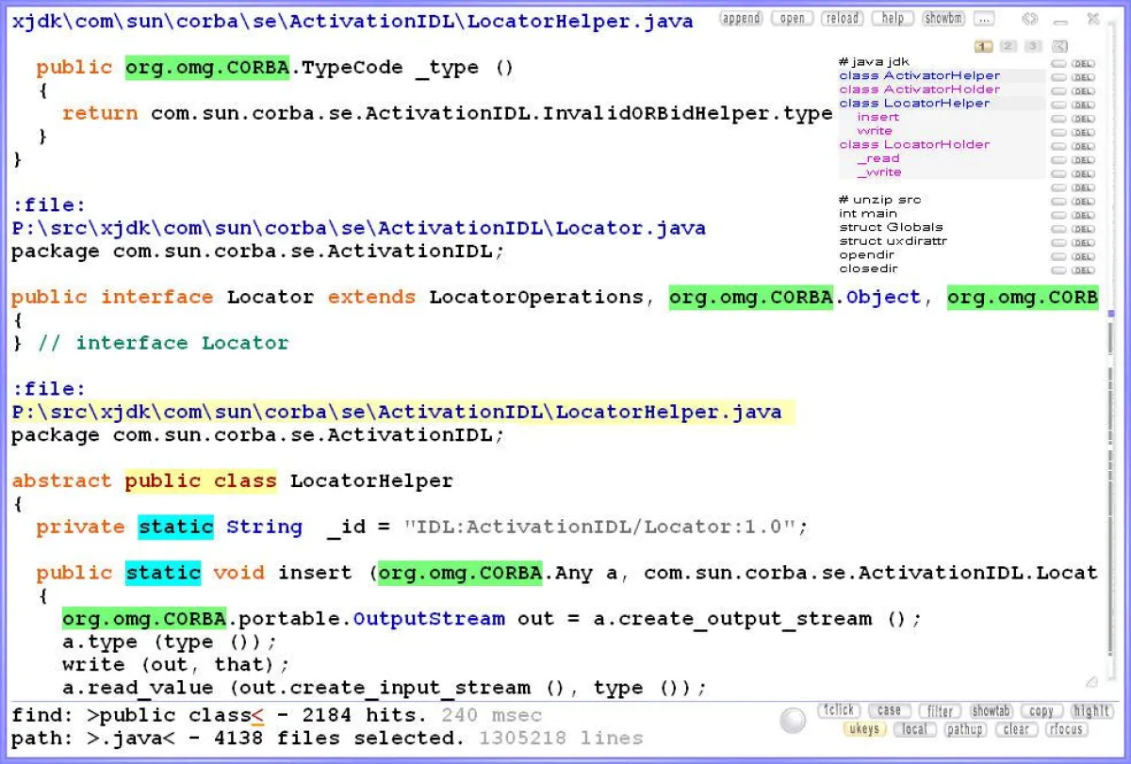The image size is (1131, 764).
Task: Toggle the 'case' sensitivity option
Action: click(x=889, y=711)
